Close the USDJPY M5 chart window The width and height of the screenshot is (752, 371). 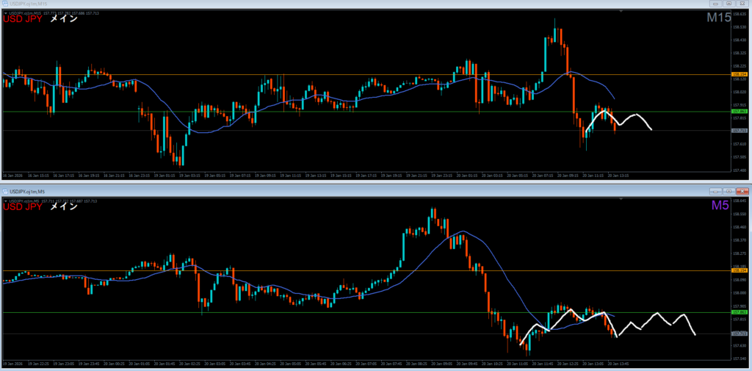click(x=742, y=191)
